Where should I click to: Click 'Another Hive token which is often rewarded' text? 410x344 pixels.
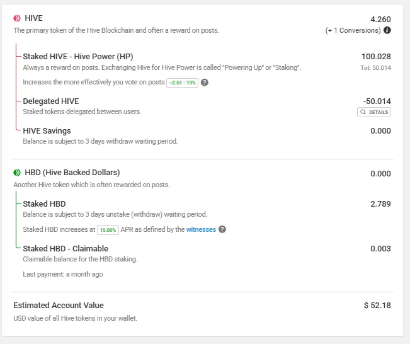coord(91,185)
